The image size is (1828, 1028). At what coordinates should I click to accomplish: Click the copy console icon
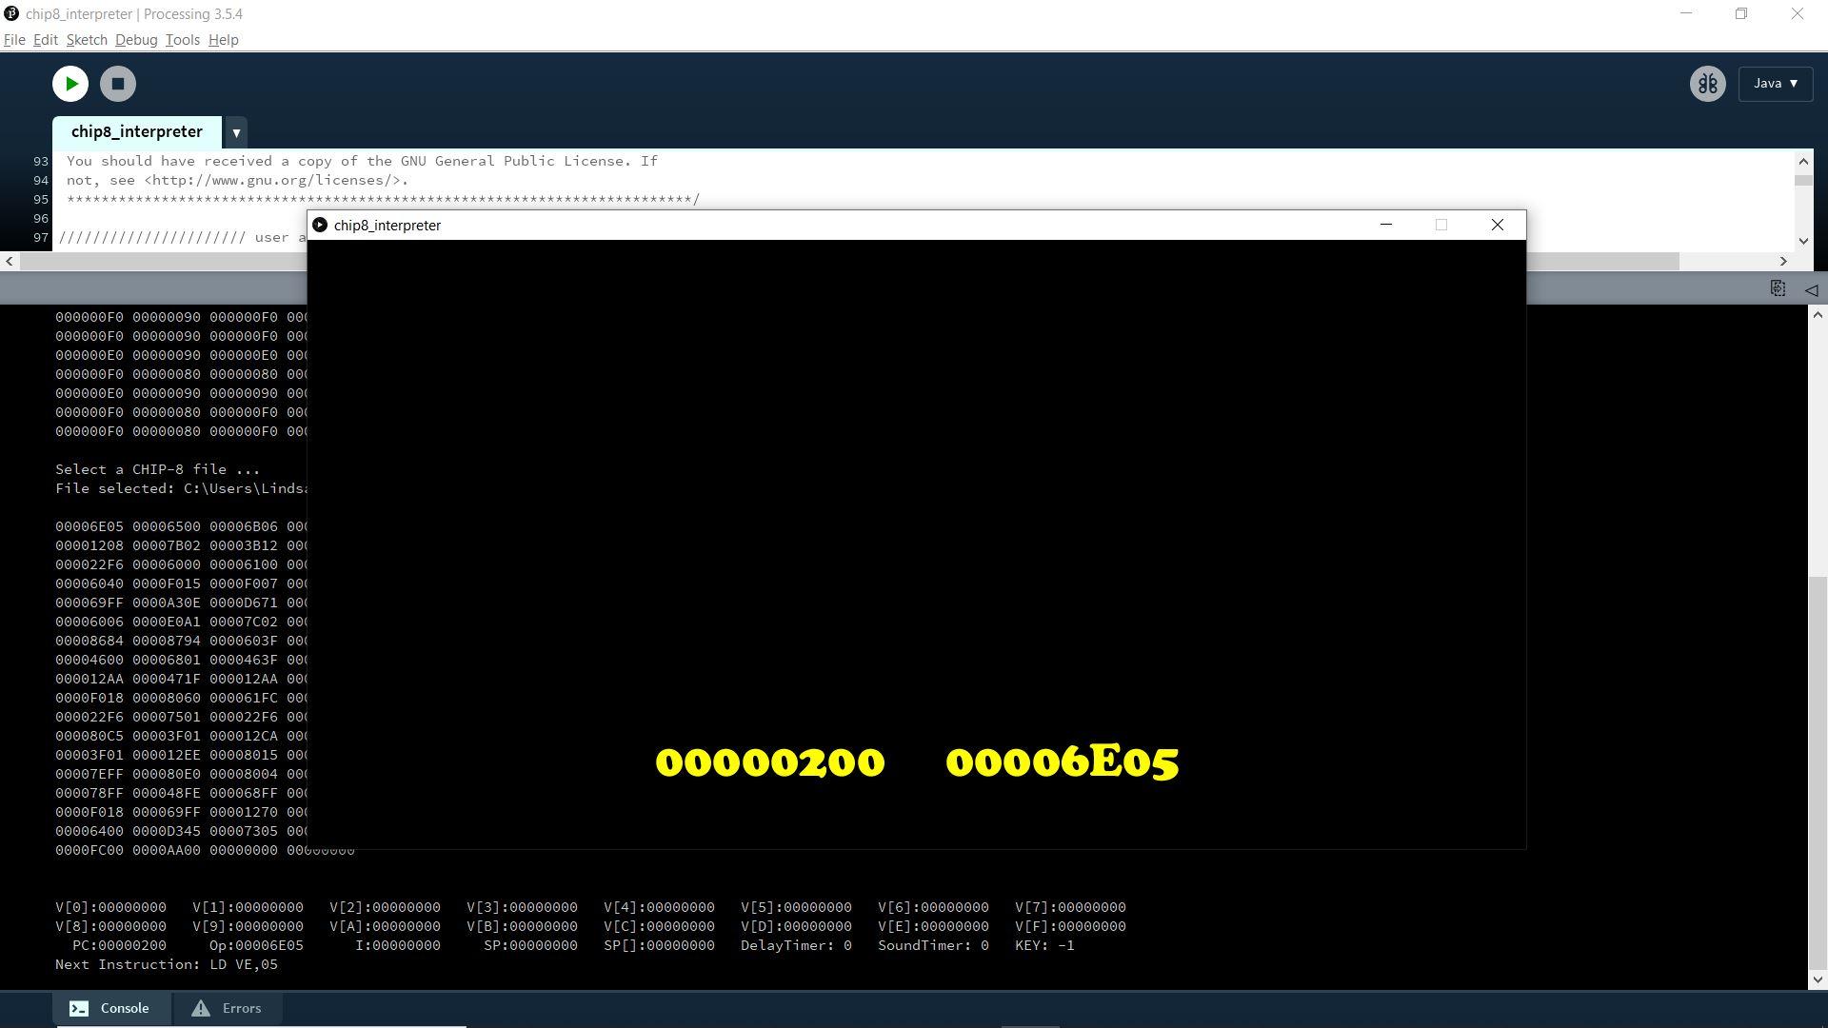1778,288
